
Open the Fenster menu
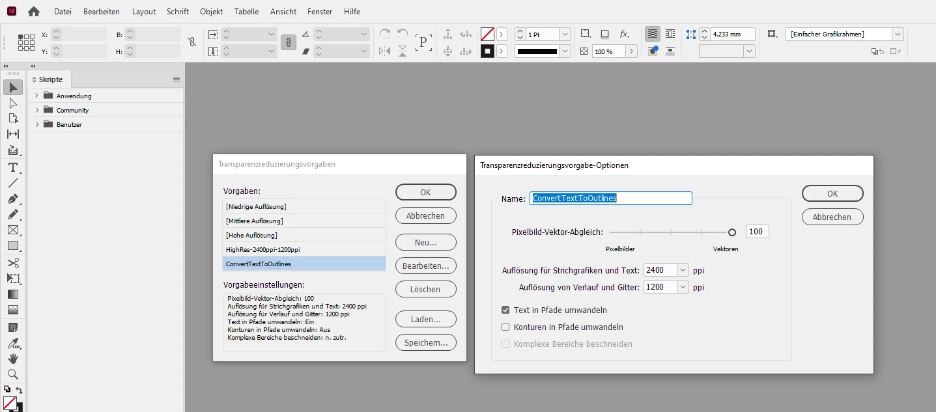[x=320, y=12]
